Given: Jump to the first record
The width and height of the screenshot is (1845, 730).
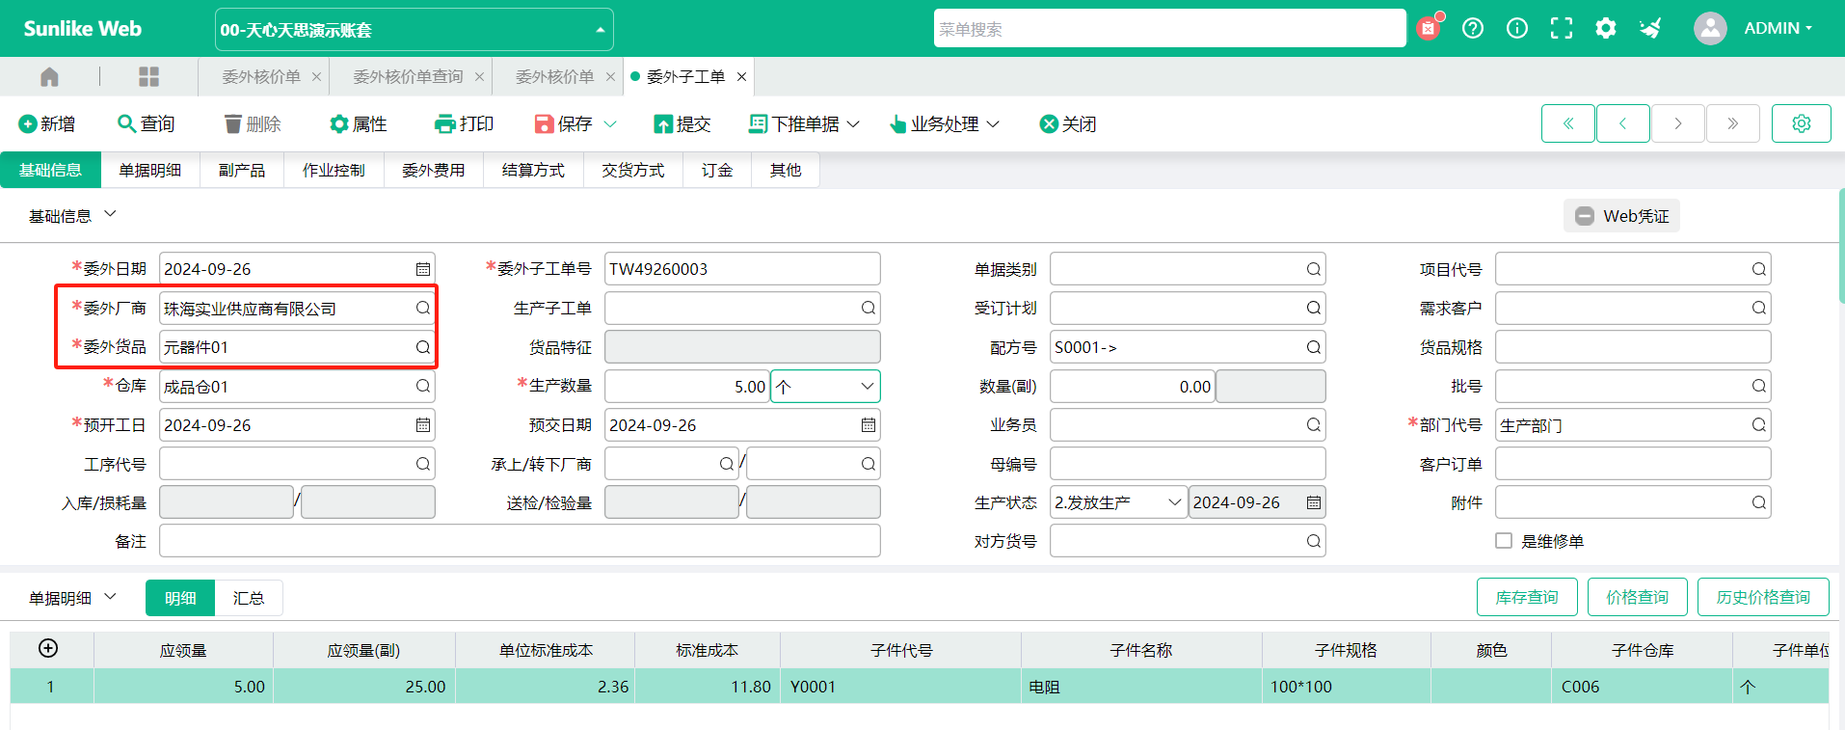Looking at the screenshot, I should (1567, 123).
